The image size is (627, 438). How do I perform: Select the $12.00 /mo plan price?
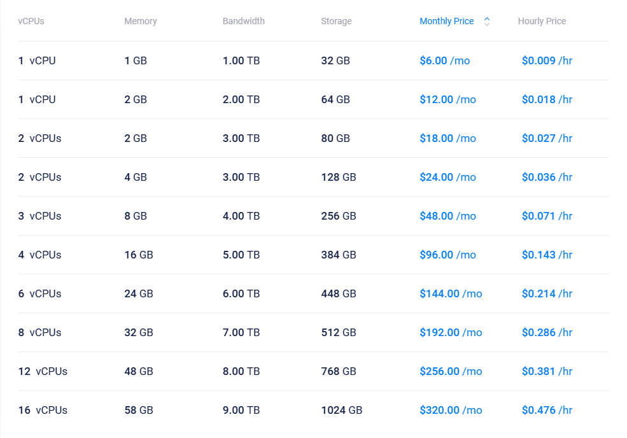click(447, 100)
